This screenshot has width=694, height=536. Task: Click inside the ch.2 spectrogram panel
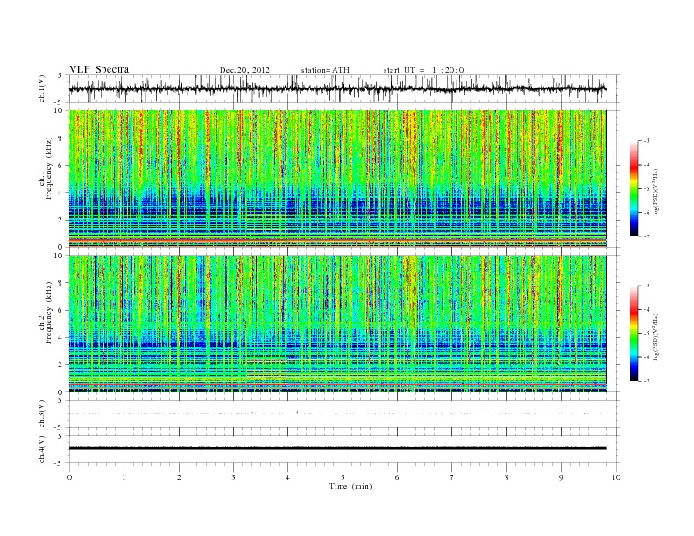[337, 324]
